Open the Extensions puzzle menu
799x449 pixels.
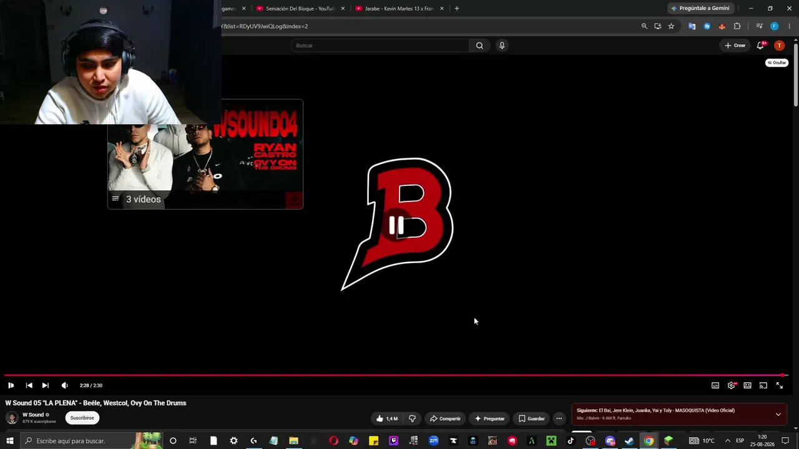pos(737,26)
